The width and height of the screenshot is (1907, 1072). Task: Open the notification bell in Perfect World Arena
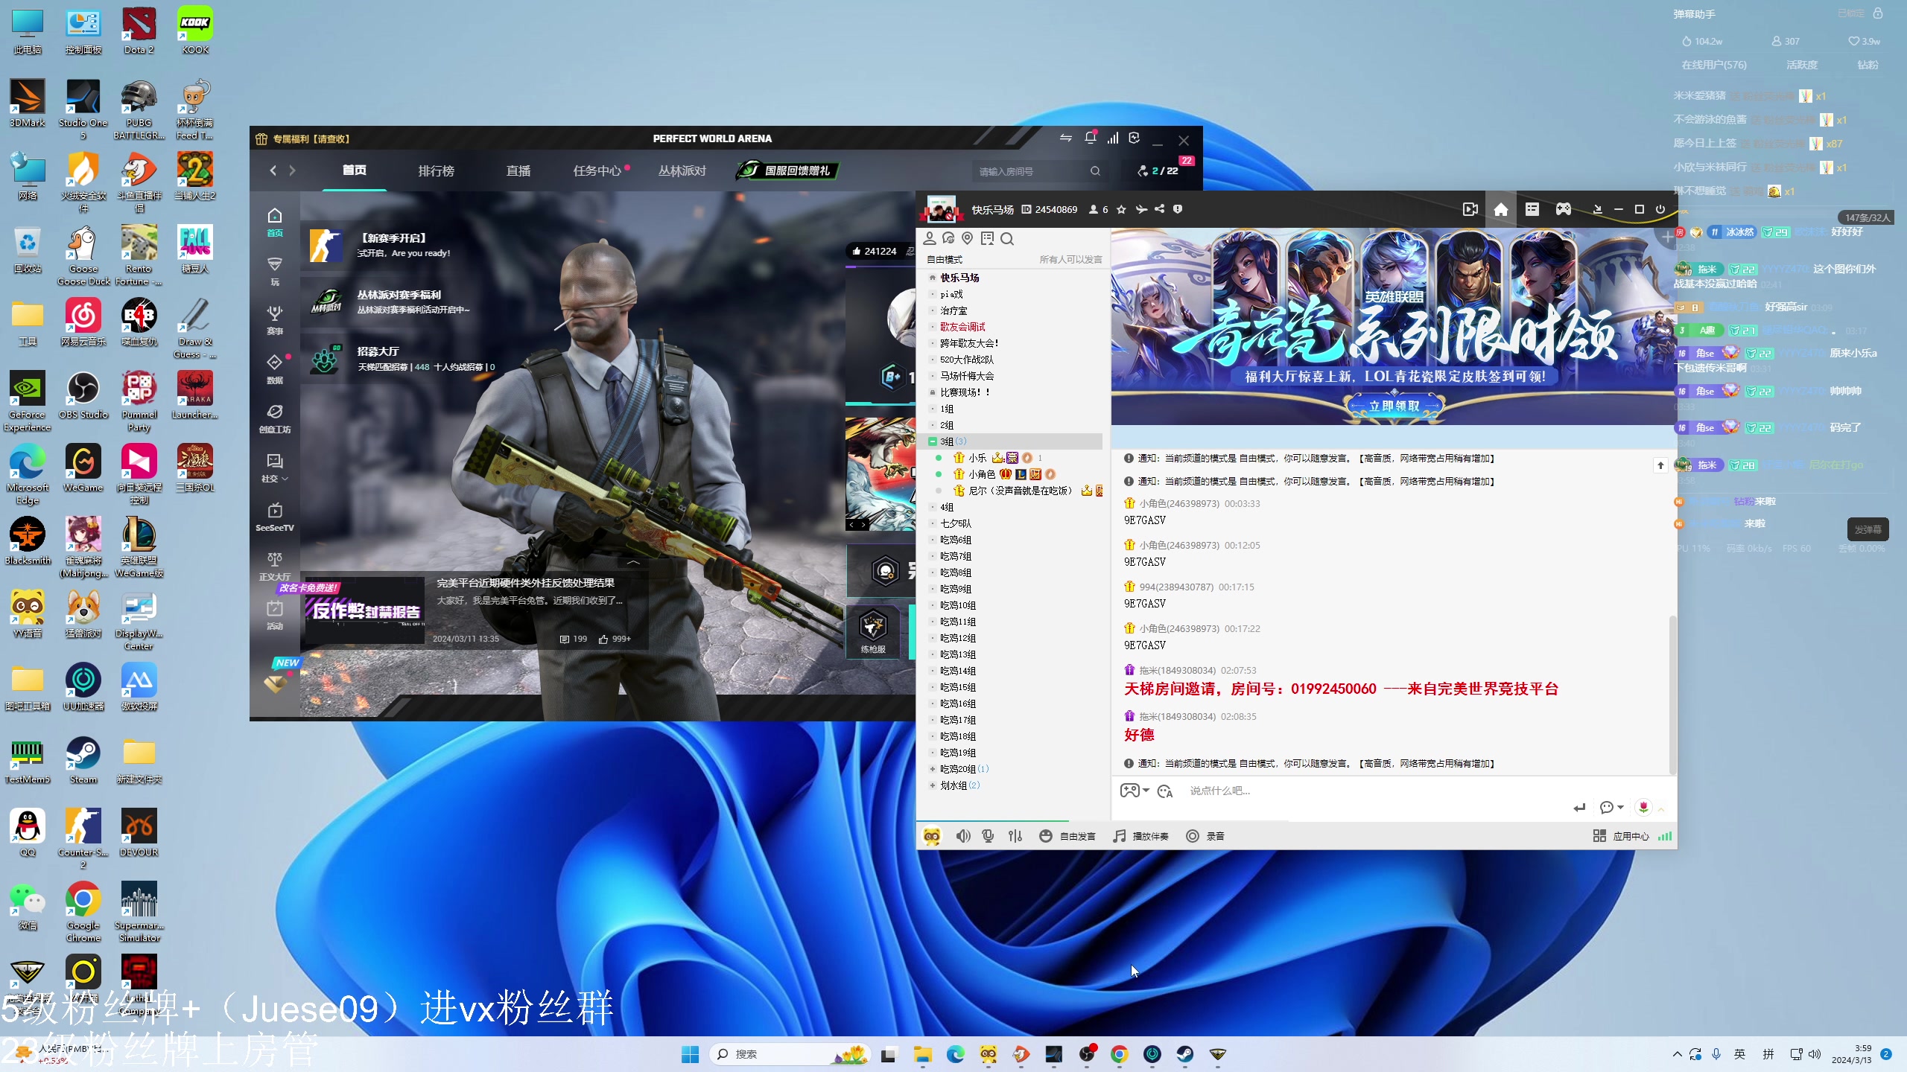click(1091, 138)
